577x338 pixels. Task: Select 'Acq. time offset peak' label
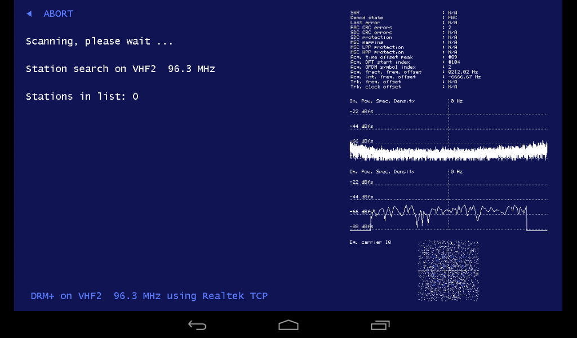381,57
